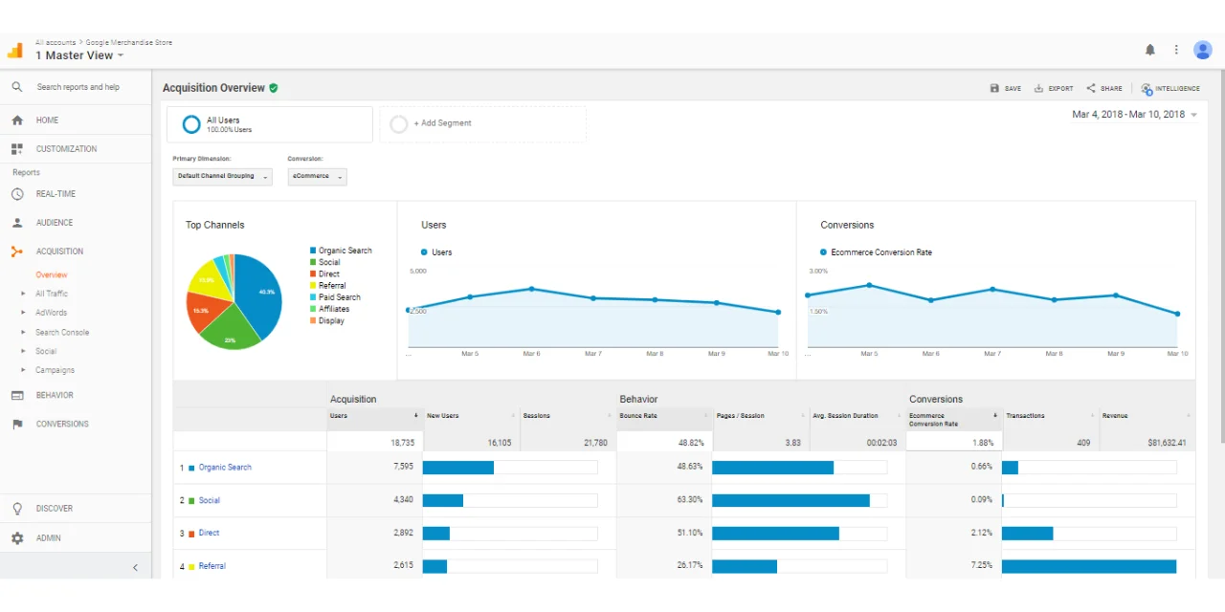1225x612 pixels.
Task: Open the Behavior reports section
Action: [55, 395]
